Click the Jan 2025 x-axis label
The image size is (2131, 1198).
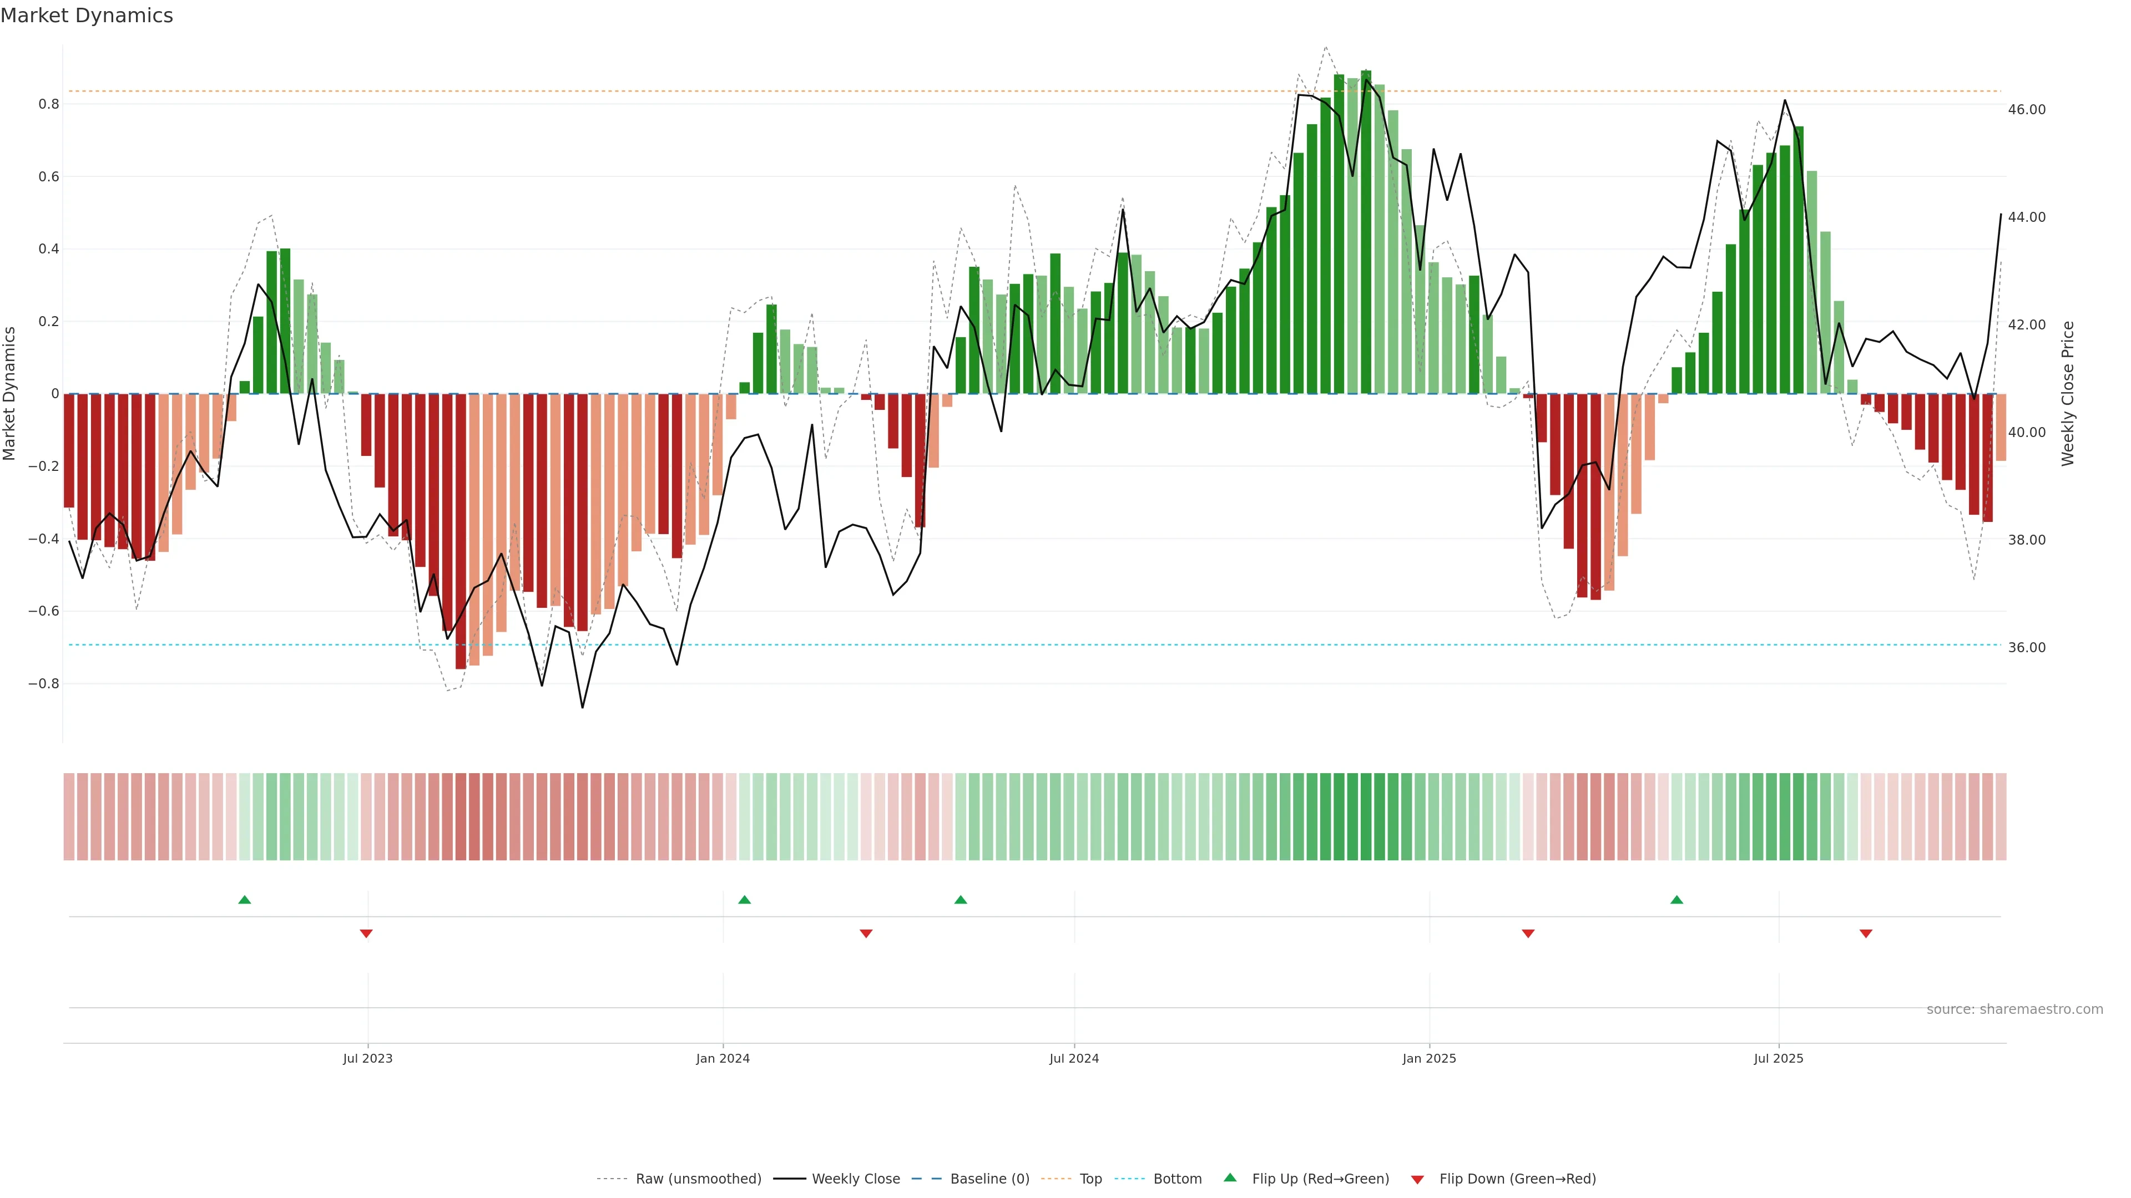pyautogui.click(x=1428, y=1058)
